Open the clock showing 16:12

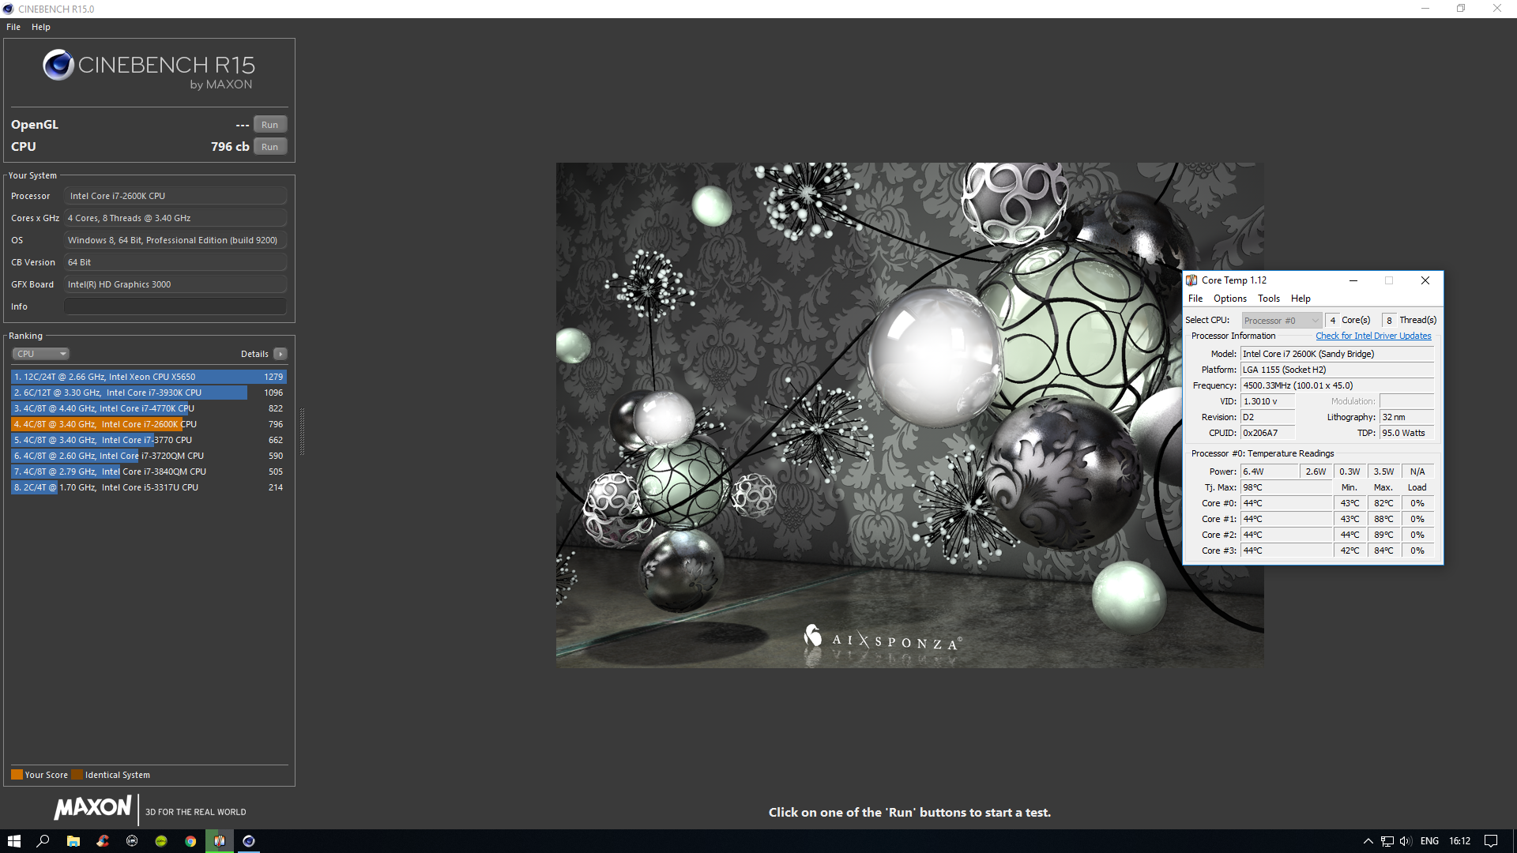[x=1460, y=841]
